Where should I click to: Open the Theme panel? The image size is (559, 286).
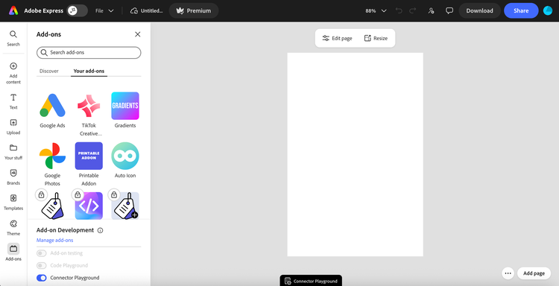click(x=13, y=228)
